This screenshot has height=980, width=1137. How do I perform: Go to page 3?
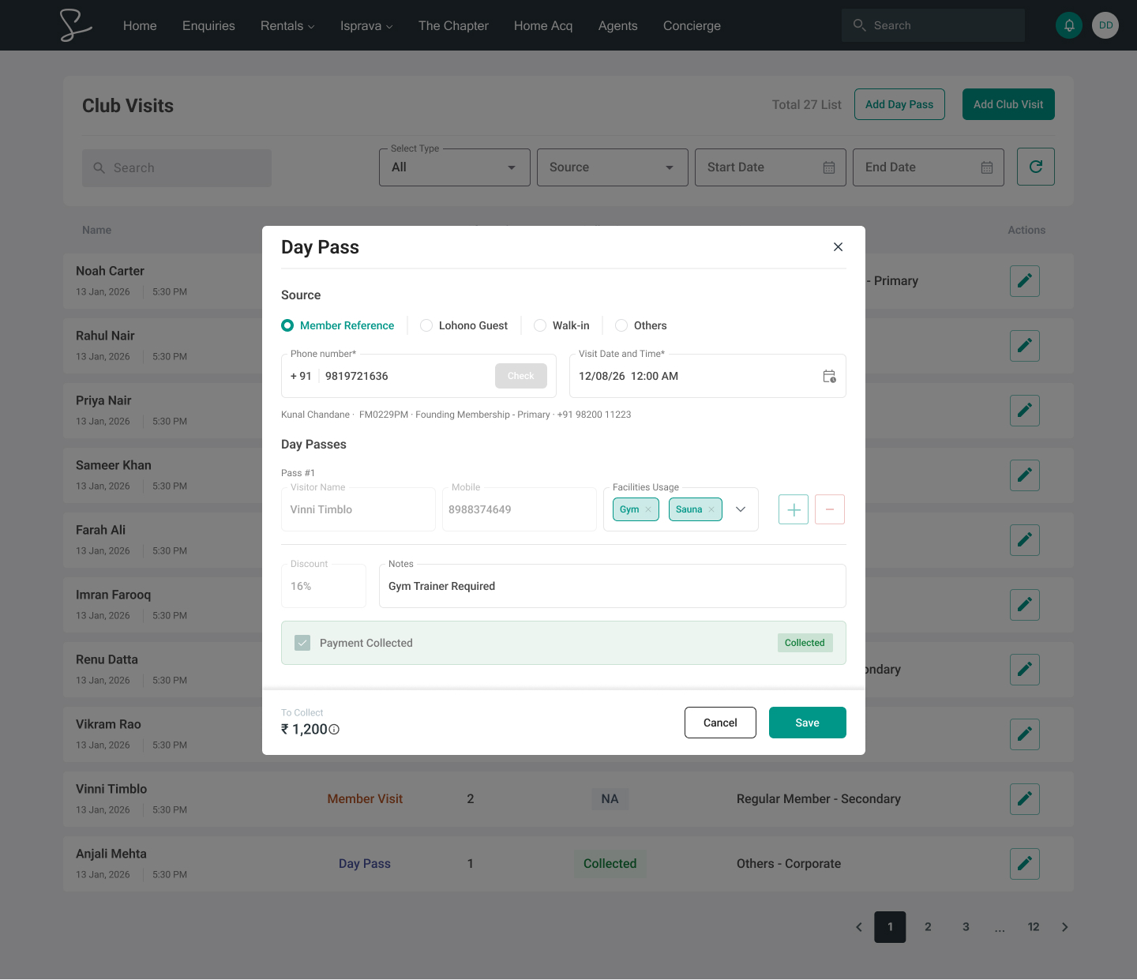click(966, 927)
